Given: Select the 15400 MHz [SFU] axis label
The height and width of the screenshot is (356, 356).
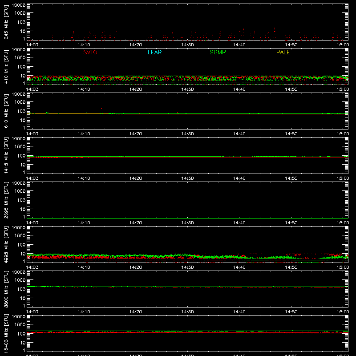Looking at the screenshot, I should point(6,334).
